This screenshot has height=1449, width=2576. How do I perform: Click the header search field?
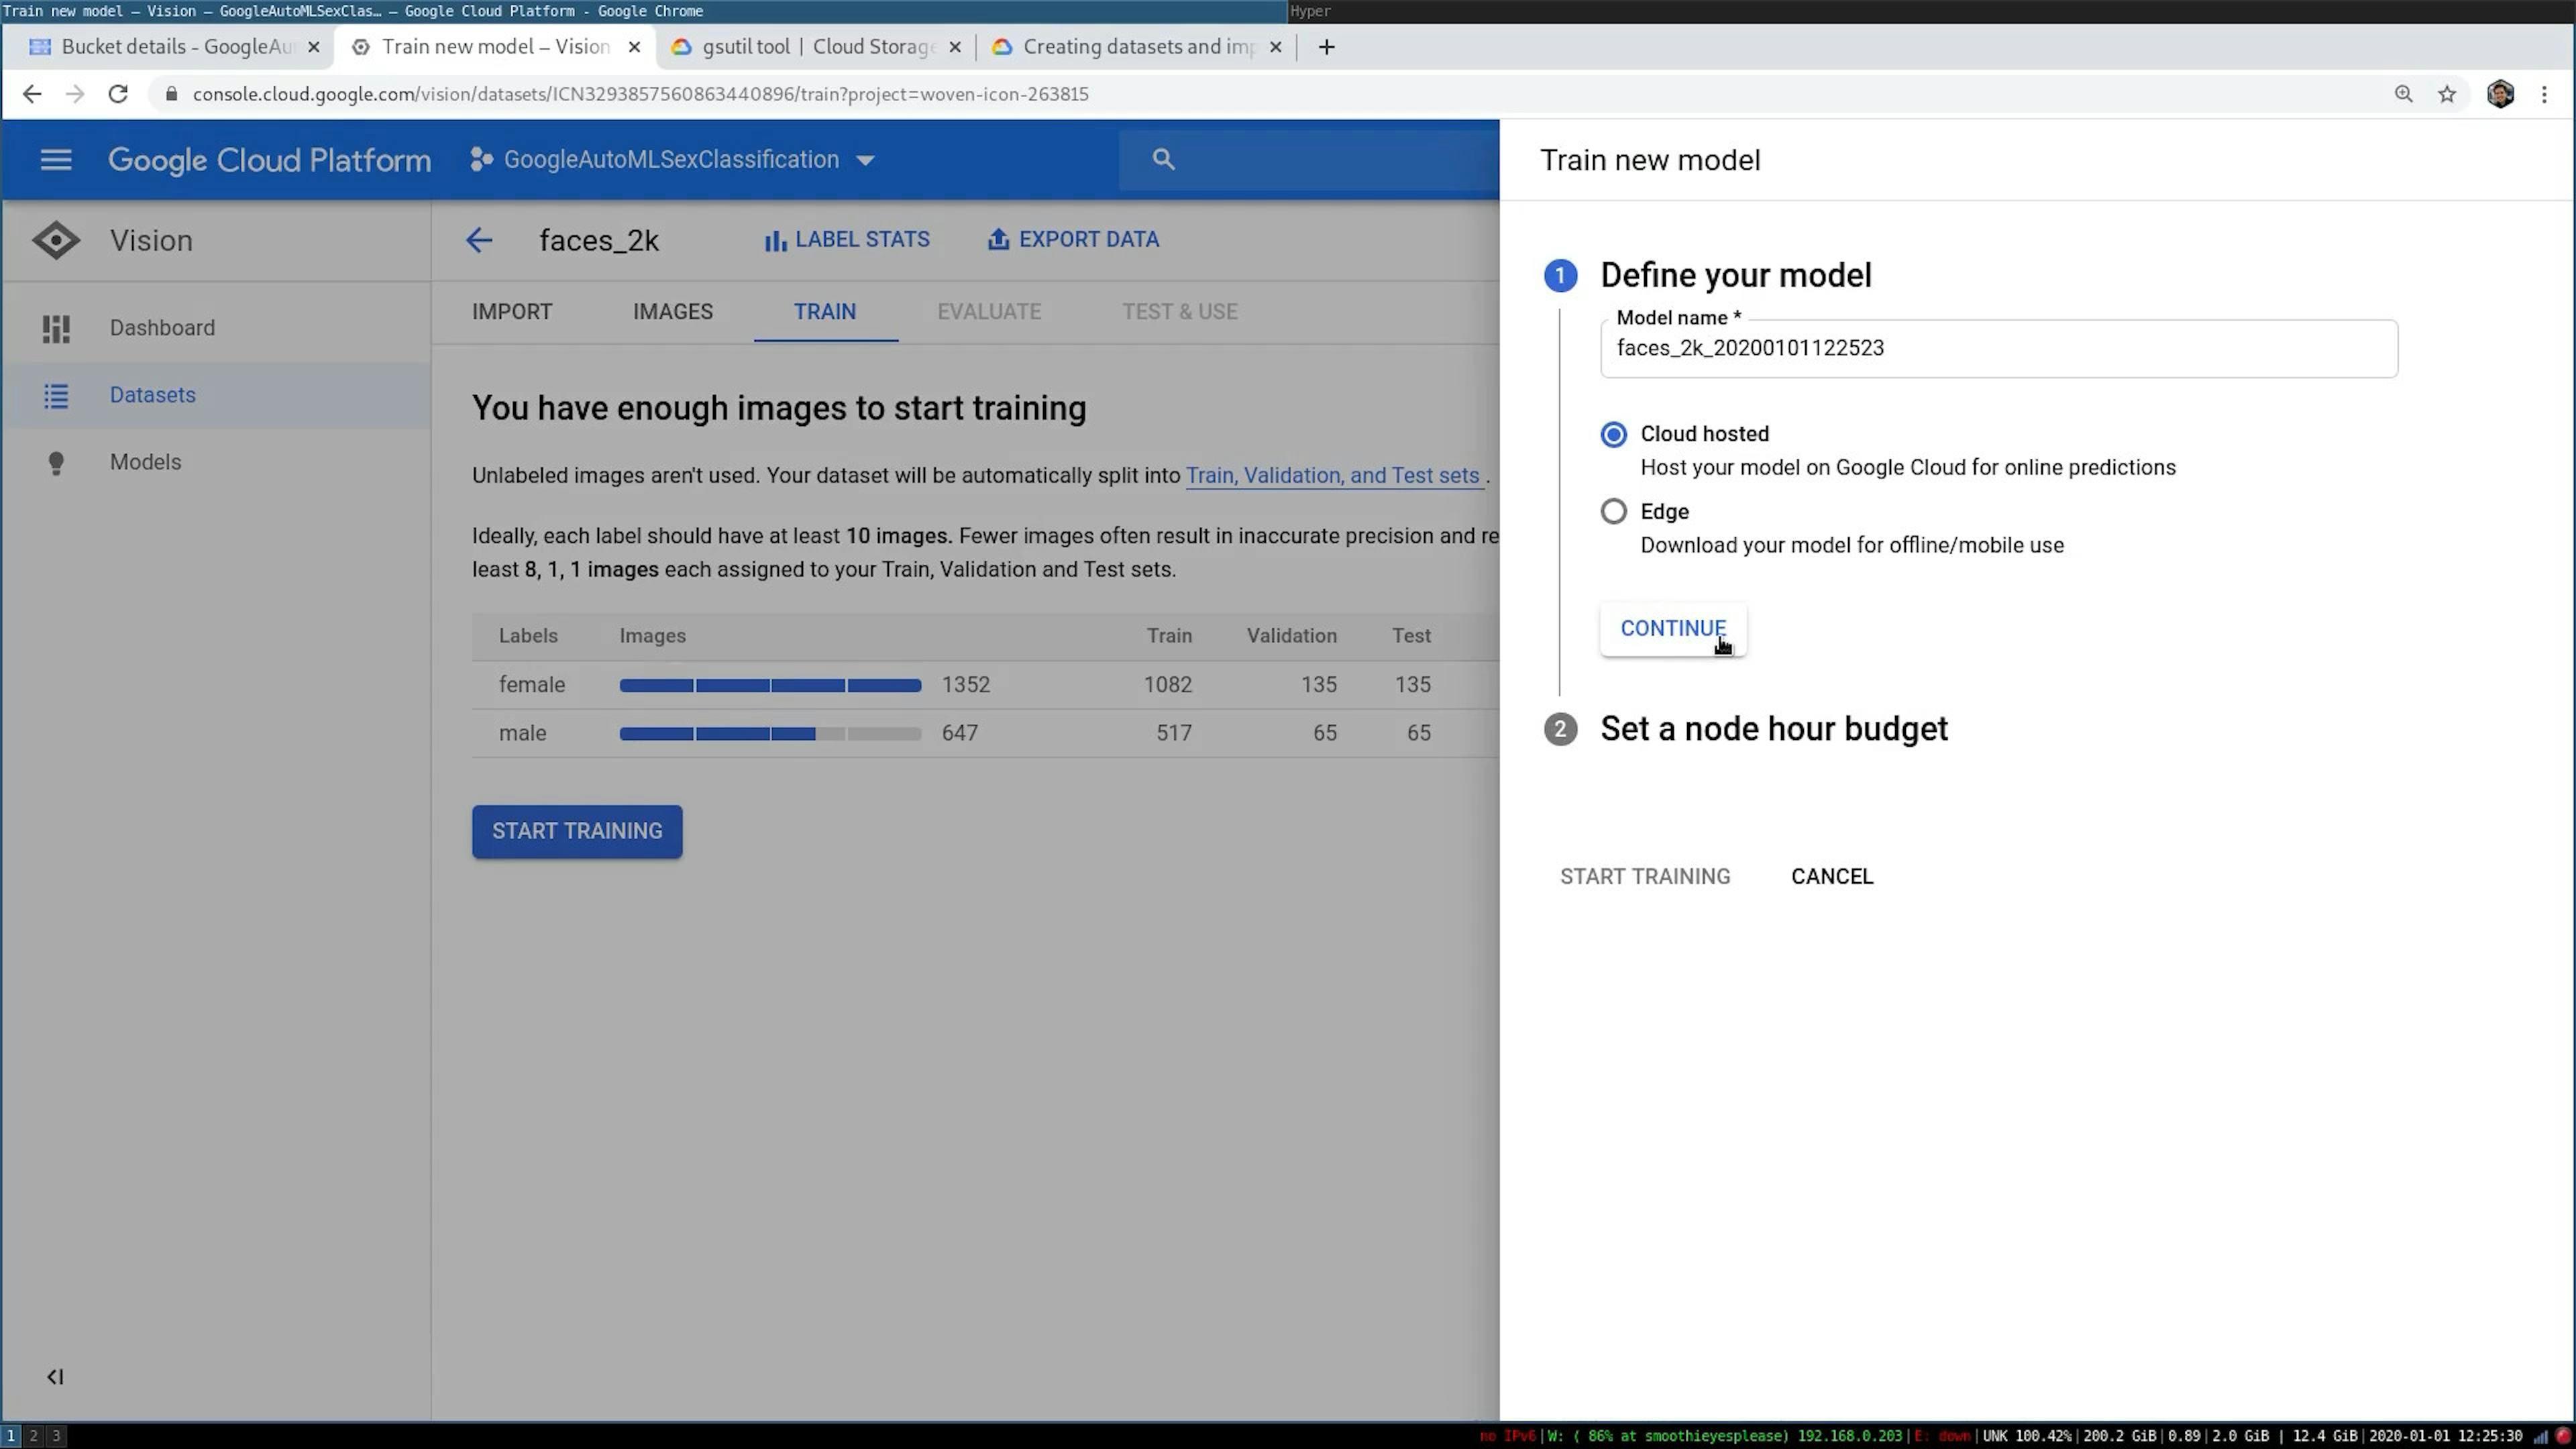pos(1310,159)
